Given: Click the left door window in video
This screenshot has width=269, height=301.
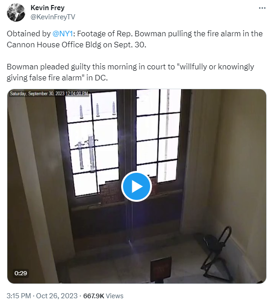Looking at the screenshot, I should coord(92,143).
